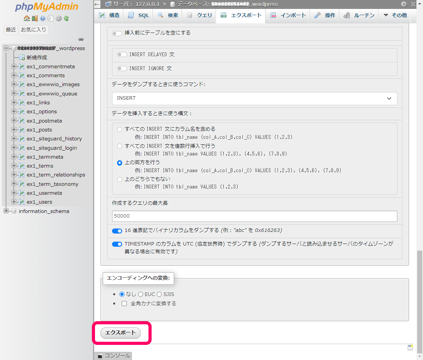Open navigation panel settings gear icon
The width and height of the screenshot is (423, 360).
tap(59, 18)
